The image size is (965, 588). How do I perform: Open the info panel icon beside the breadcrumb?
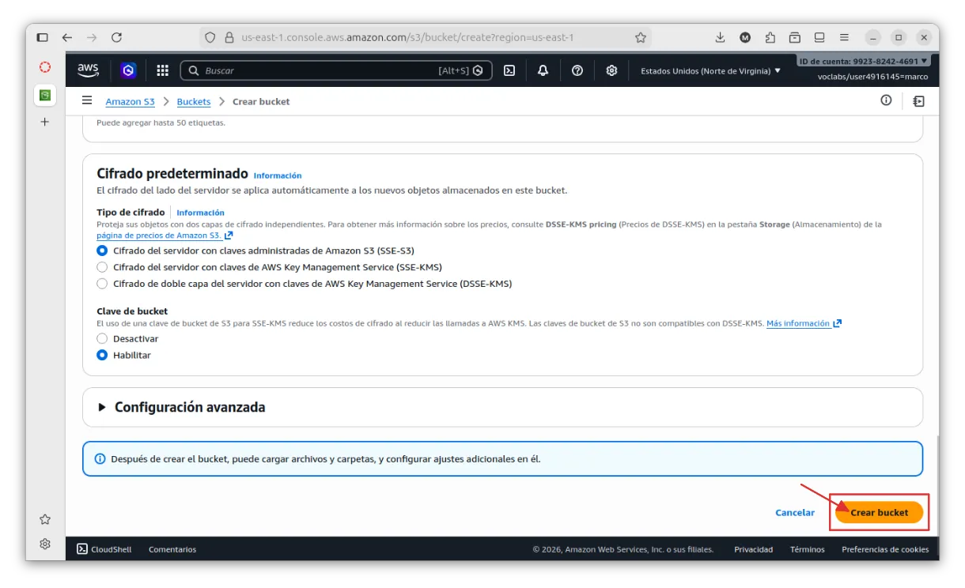(x=886, y=100)
